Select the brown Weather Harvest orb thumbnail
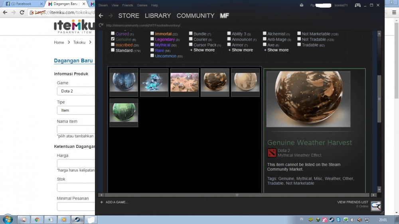 215,82
